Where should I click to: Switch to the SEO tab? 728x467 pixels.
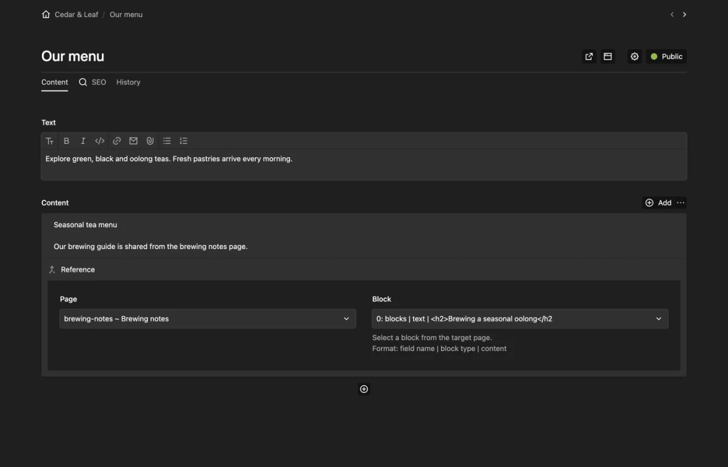92,82
